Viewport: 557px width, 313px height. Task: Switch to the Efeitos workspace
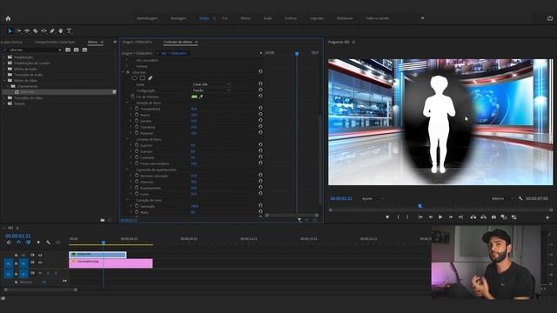pos(245,18)
